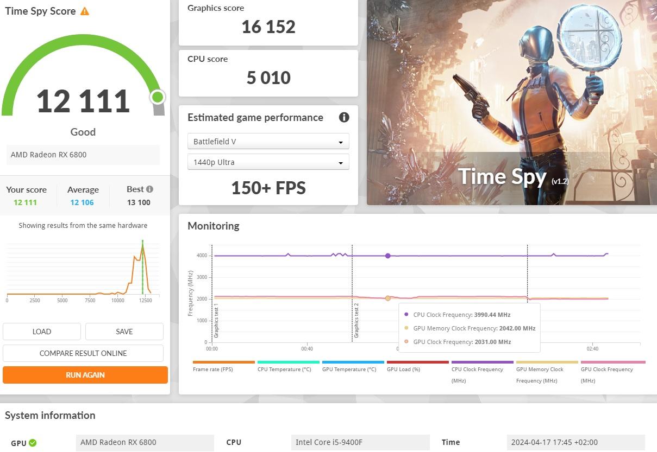Click the Graphics test 2 marker label
The width and height of the screenshot is (657, 452).
click(356, 321)
